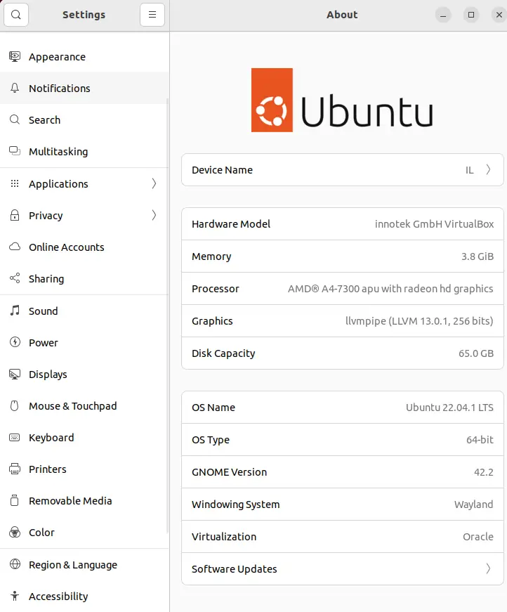The width and height of the screenshot is (507, 612).
Task: Click the Disk Capacity 65.0 GB value
Action: 476,353
